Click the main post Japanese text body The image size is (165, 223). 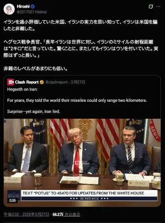tap(81, 45)
